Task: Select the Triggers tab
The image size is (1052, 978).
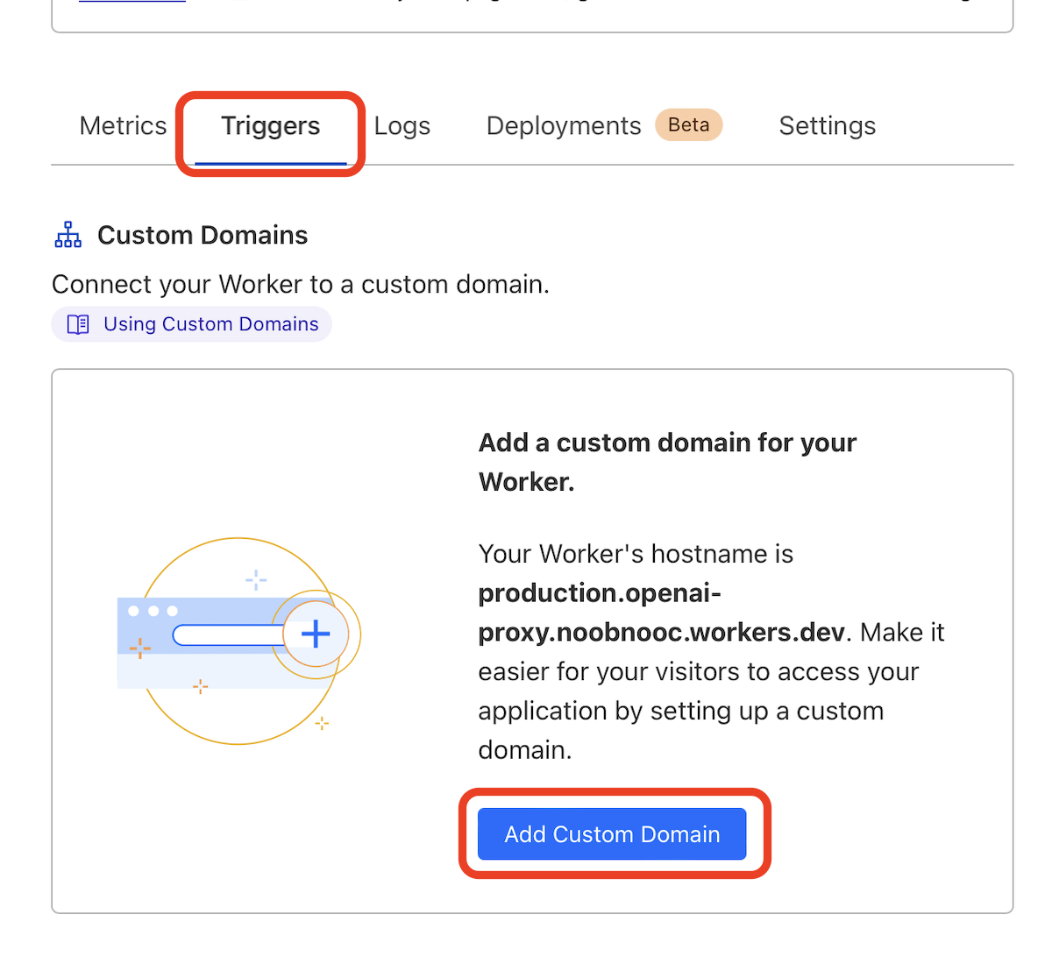Action: point(270,126)
